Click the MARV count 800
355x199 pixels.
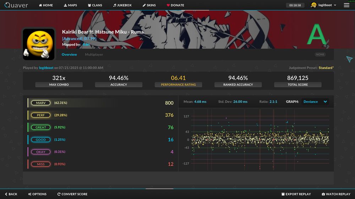click(x=169, y=103)
